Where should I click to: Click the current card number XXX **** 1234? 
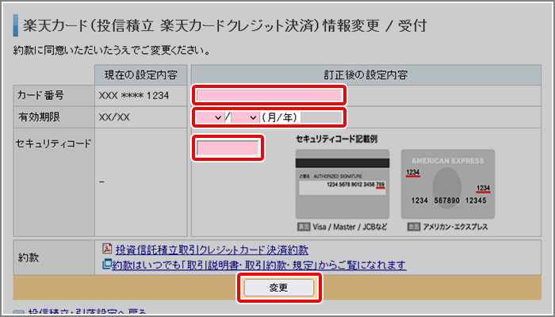[134, 96]
